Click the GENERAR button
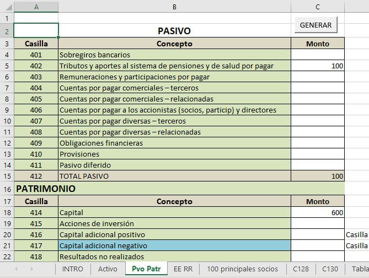 point(316,25)
